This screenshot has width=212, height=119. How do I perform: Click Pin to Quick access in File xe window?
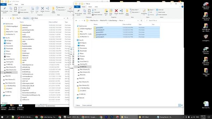(78, 13)
